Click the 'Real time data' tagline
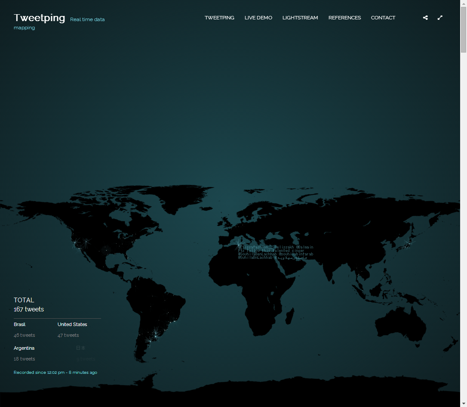 point(87,19)
